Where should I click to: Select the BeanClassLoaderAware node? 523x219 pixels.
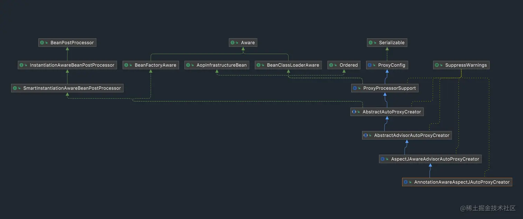pos(288,65)
